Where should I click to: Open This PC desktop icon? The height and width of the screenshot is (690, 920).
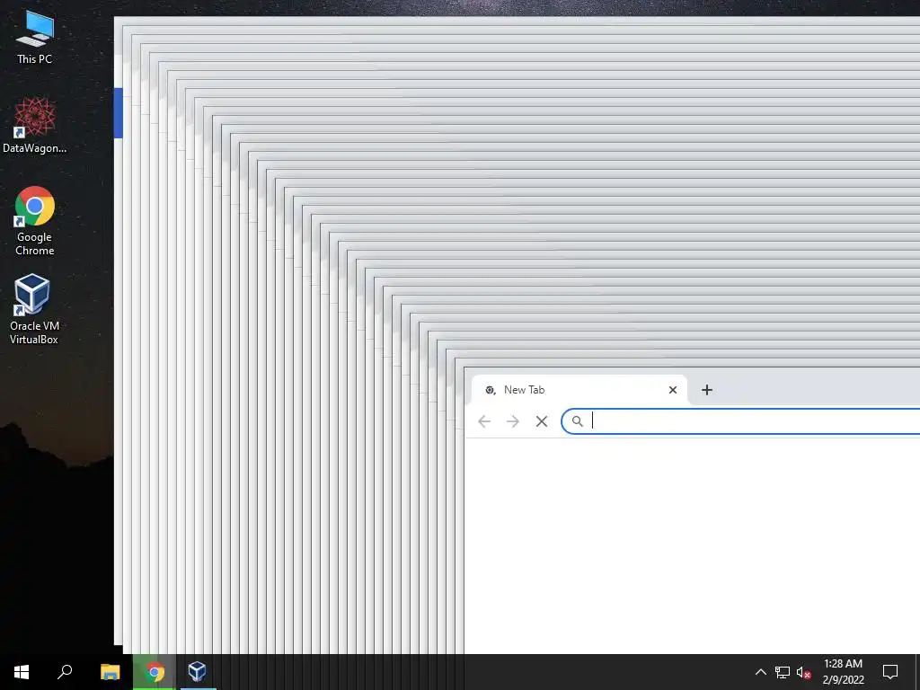pyautogui.click(x=35, y=38)
